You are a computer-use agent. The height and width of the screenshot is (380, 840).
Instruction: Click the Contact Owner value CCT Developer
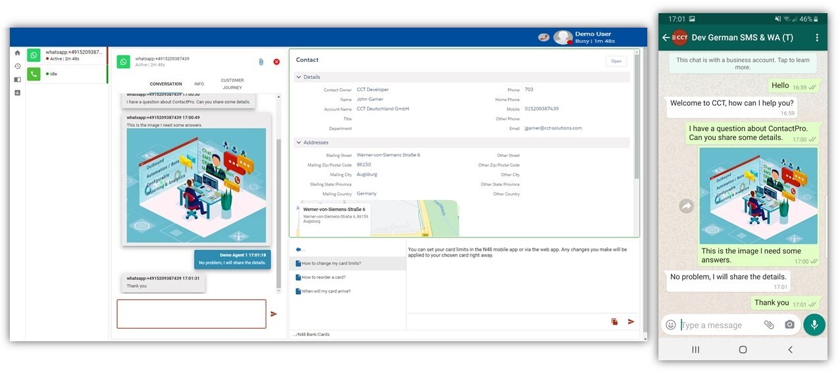[x=372, y=89]
